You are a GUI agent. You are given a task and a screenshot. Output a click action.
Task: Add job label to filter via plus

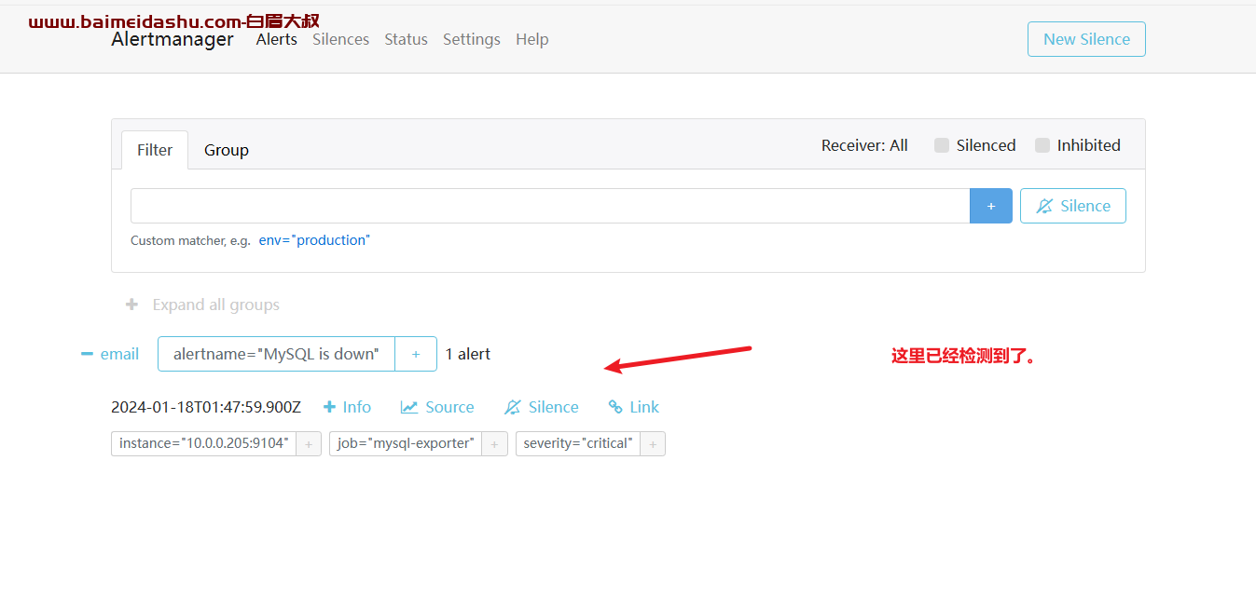494,443
